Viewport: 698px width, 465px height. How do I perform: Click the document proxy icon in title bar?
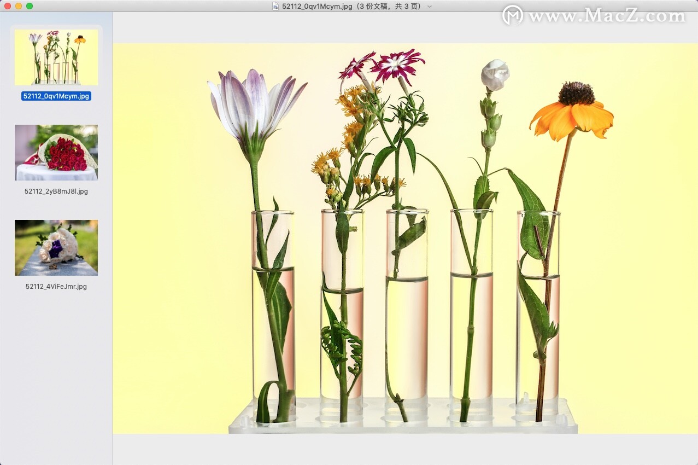(275, 6)
